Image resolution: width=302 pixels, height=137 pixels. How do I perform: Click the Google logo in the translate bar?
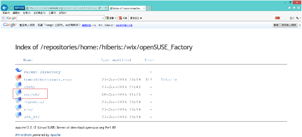pos(10,25)
